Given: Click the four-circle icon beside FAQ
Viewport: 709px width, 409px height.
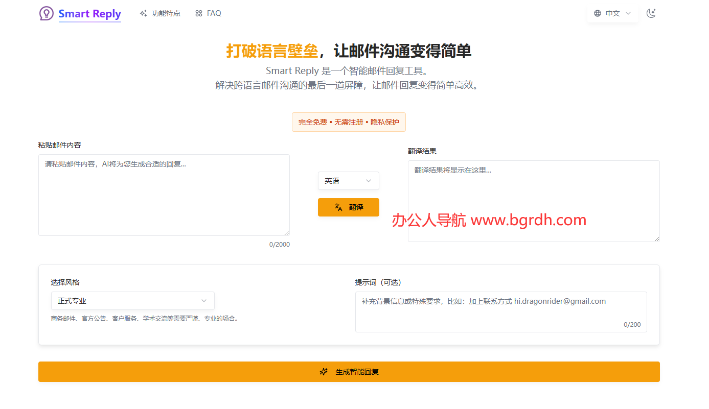Looking at the screenshot, I should point(199,14).
